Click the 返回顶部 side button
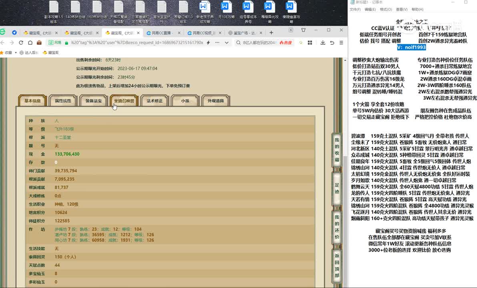Image resolution: width=477 pixels, height=288 pixels. tap(337, 265)
